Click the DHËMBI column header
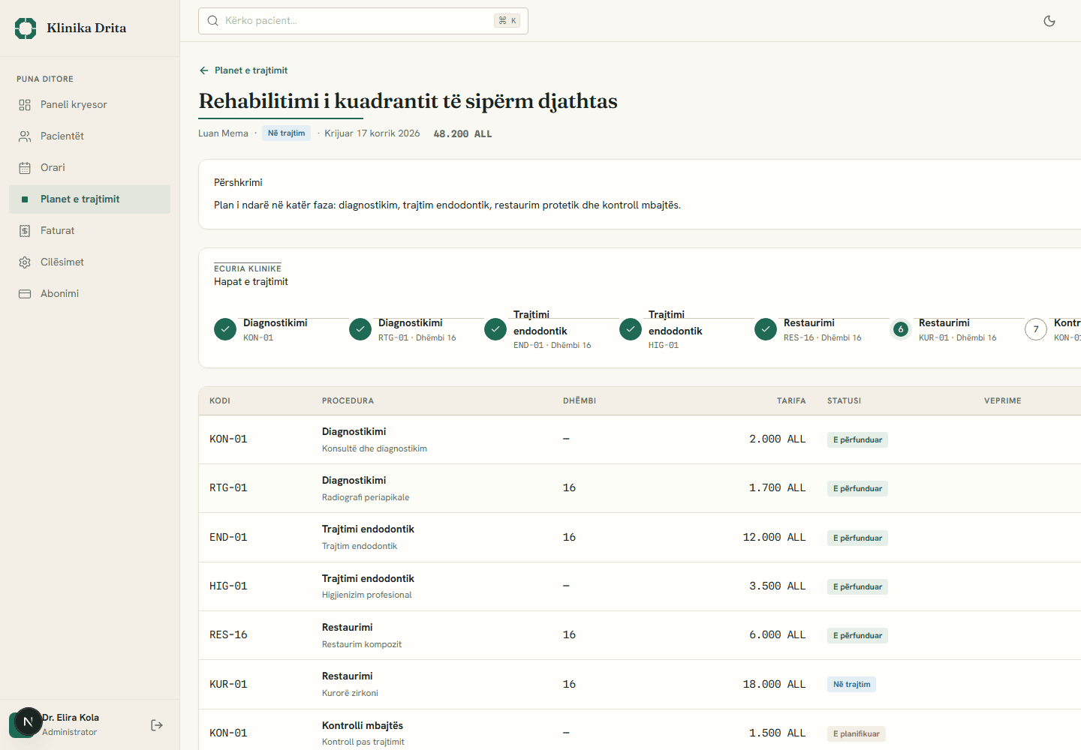The height and width of the screenshot is (750, 1081). click(x=580, y=401)
